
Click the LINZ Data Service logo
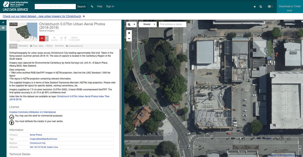pos(15,6)
